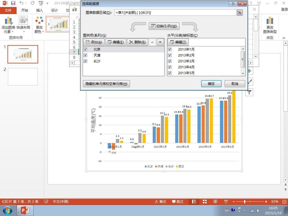Click 确定 (OK) button
Screen dimensions: 288x216
click(211, 84)
